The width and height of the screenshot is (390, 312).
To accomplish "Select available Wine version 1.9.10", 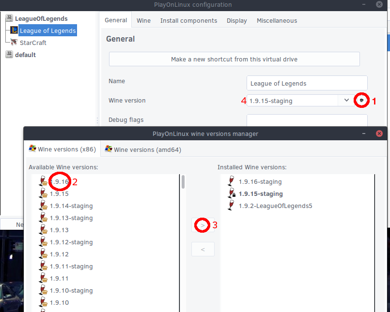I will click(x=59, y=302).
